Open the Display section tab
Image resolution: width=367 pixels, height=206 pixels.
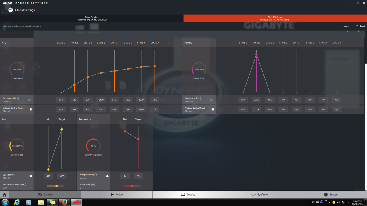[x=188, y=195]
